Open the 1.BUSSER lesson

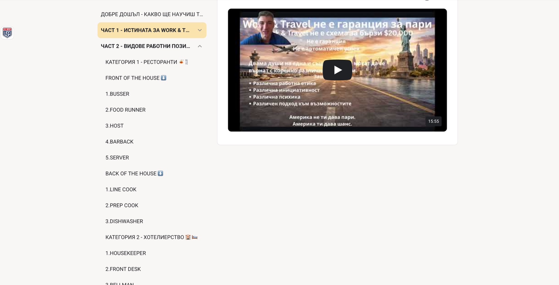click(x=117, y=94)
